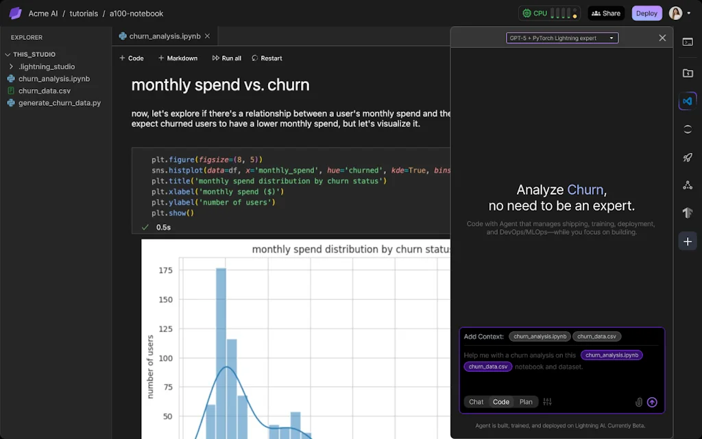The image size is (702, 439).
Task: Select the churn_analysis.ipynb tab
Action: click(x=163, y=36)
